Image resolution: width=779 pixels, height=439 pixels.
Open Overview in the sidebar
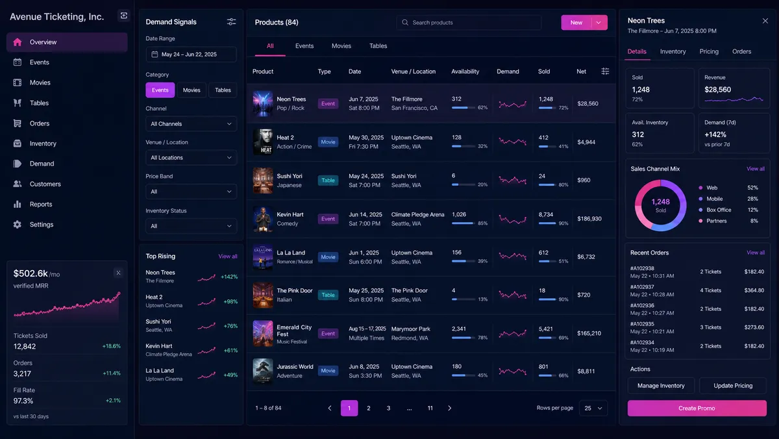(67, 42)
